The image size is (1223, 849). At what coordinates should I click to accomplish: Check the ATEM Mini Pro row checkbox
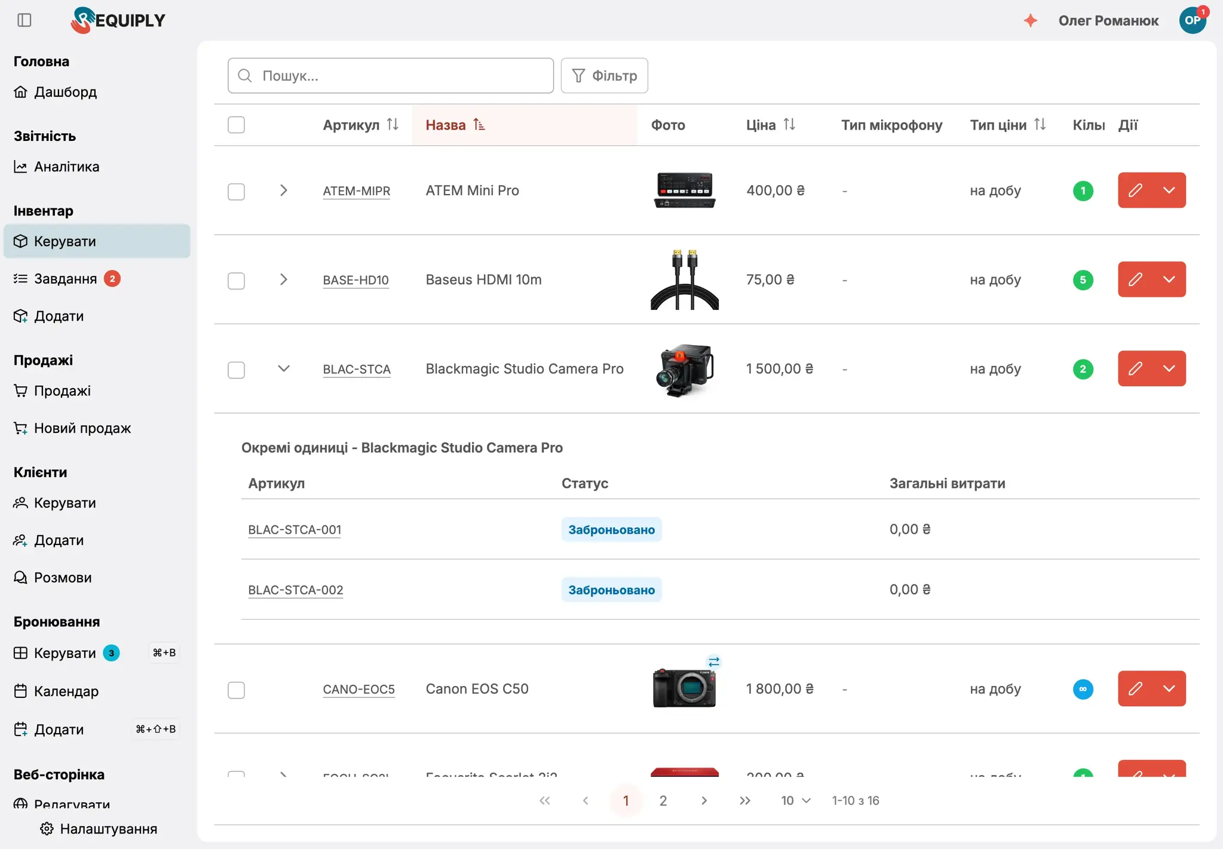click(x=237, y=192)
